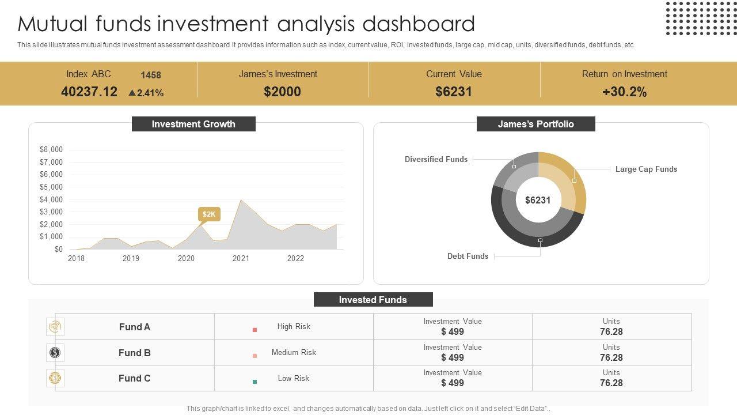This screenshot has width=737, height=415.
Task: Click the Fund B investment value $ 499
Action: pos(453,357)
